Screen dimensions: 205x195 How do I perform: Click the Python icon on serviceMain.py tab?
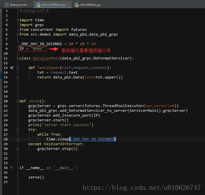38,5
